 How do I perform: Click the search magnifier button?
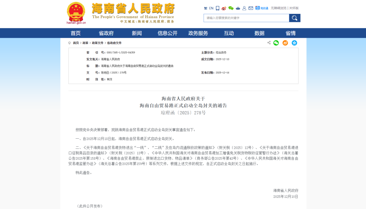click(x=294, y=18)
